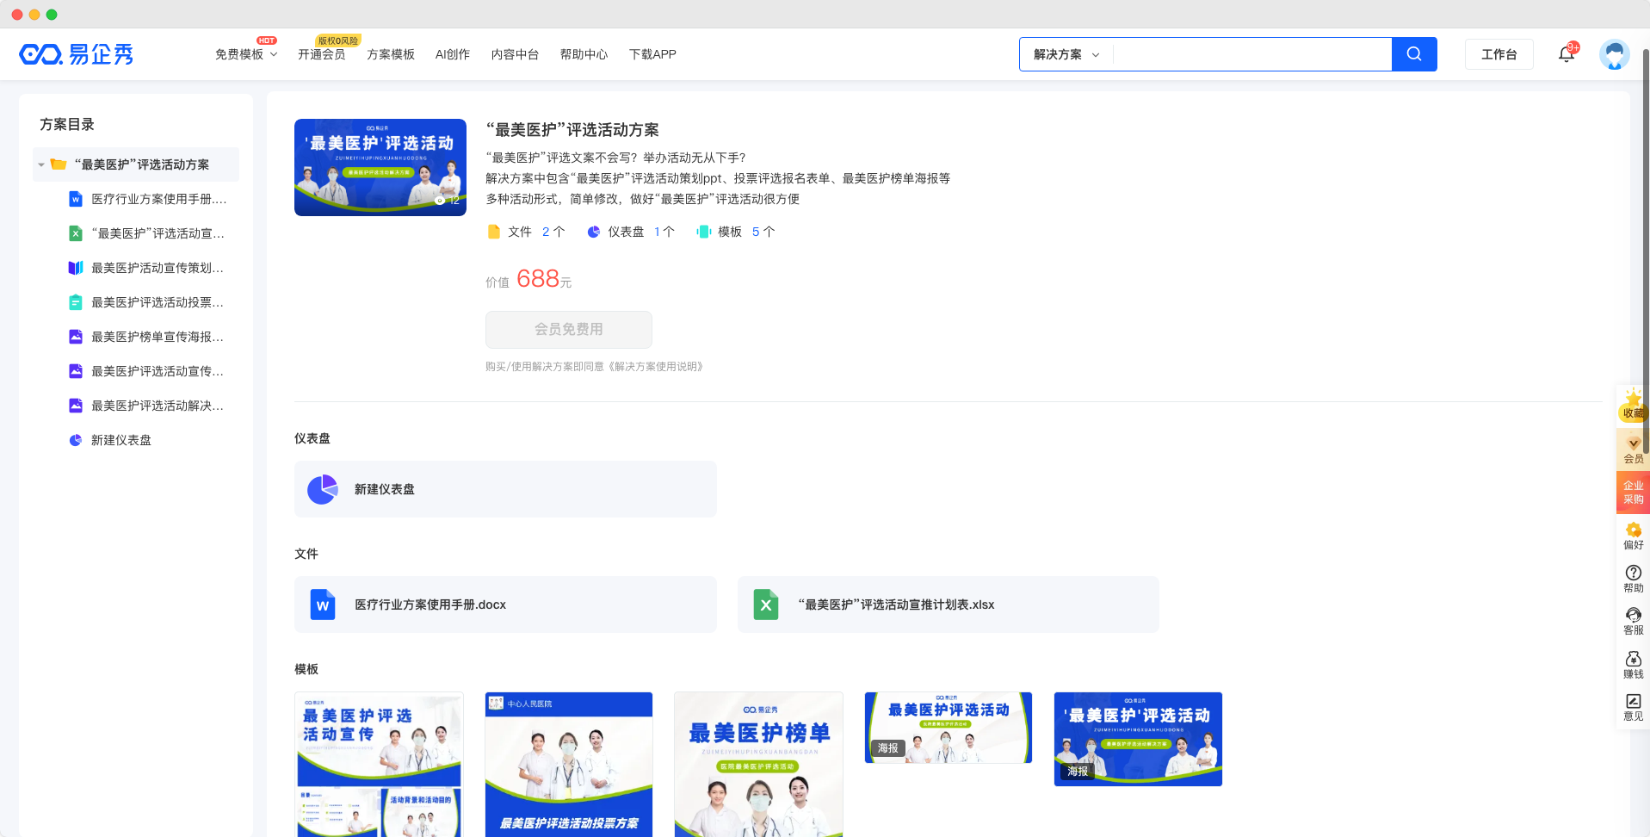1650x837 pixels.
Task: Click the Excel icon of 宣推计划表.xlsx card
Action: click(x=766, y=604)
